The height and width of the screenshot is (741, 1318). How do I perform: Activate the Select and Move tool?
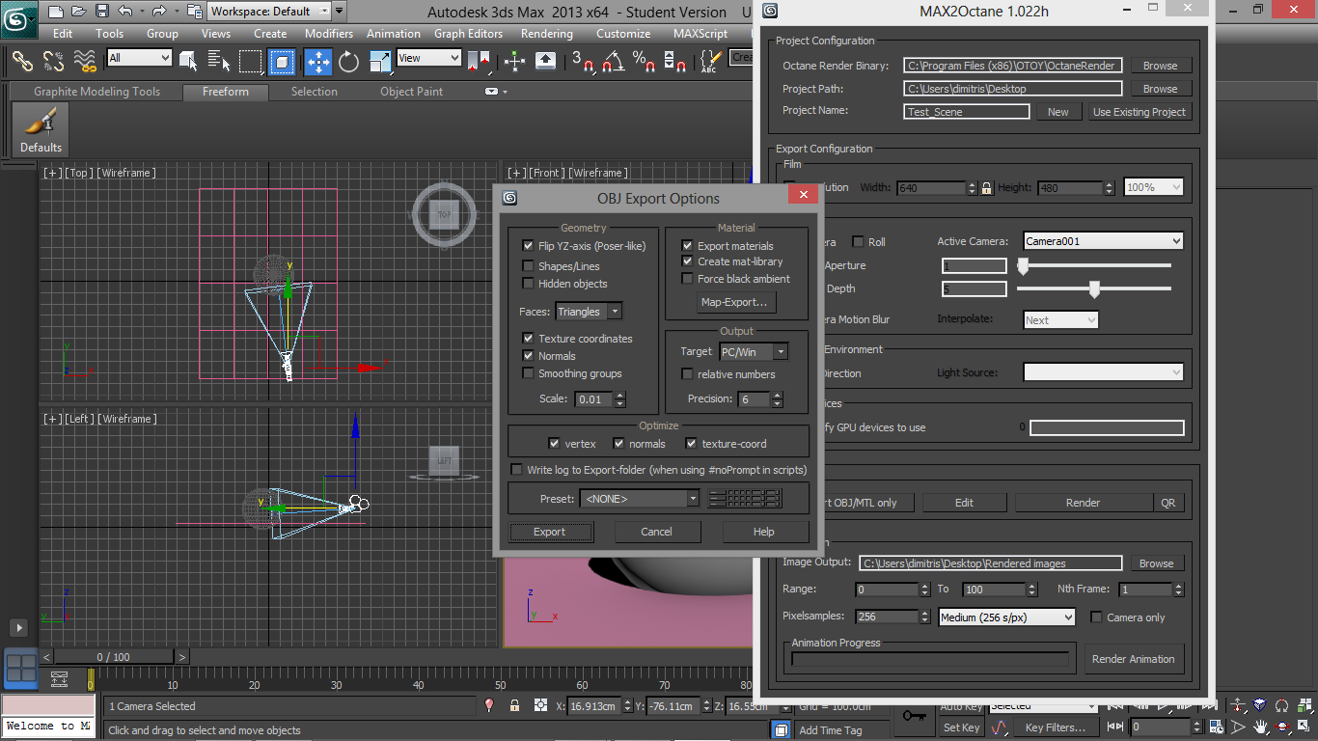[318, 61]
